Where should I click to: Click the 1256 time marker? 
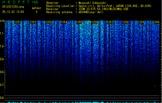(95, 22)
